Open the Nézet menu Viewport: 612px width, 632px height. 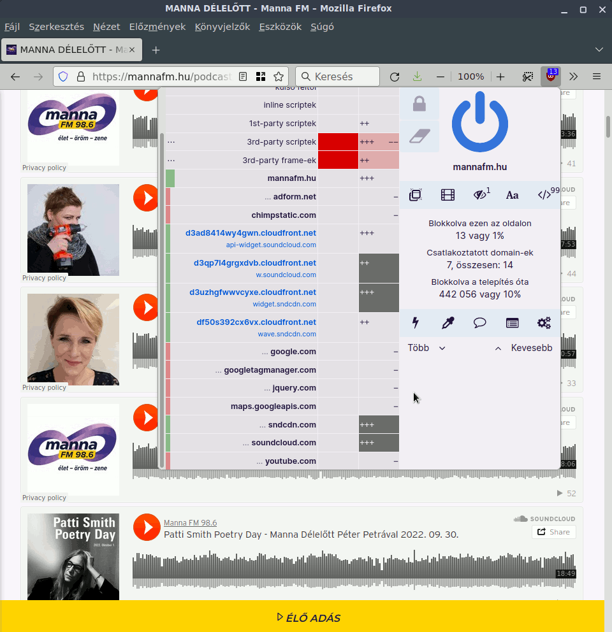[x=106, y=27]
